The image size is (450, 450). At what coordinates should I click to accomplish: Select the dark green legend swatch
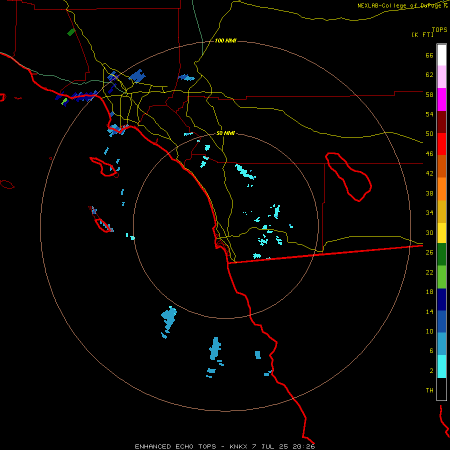tap(441, 254)
